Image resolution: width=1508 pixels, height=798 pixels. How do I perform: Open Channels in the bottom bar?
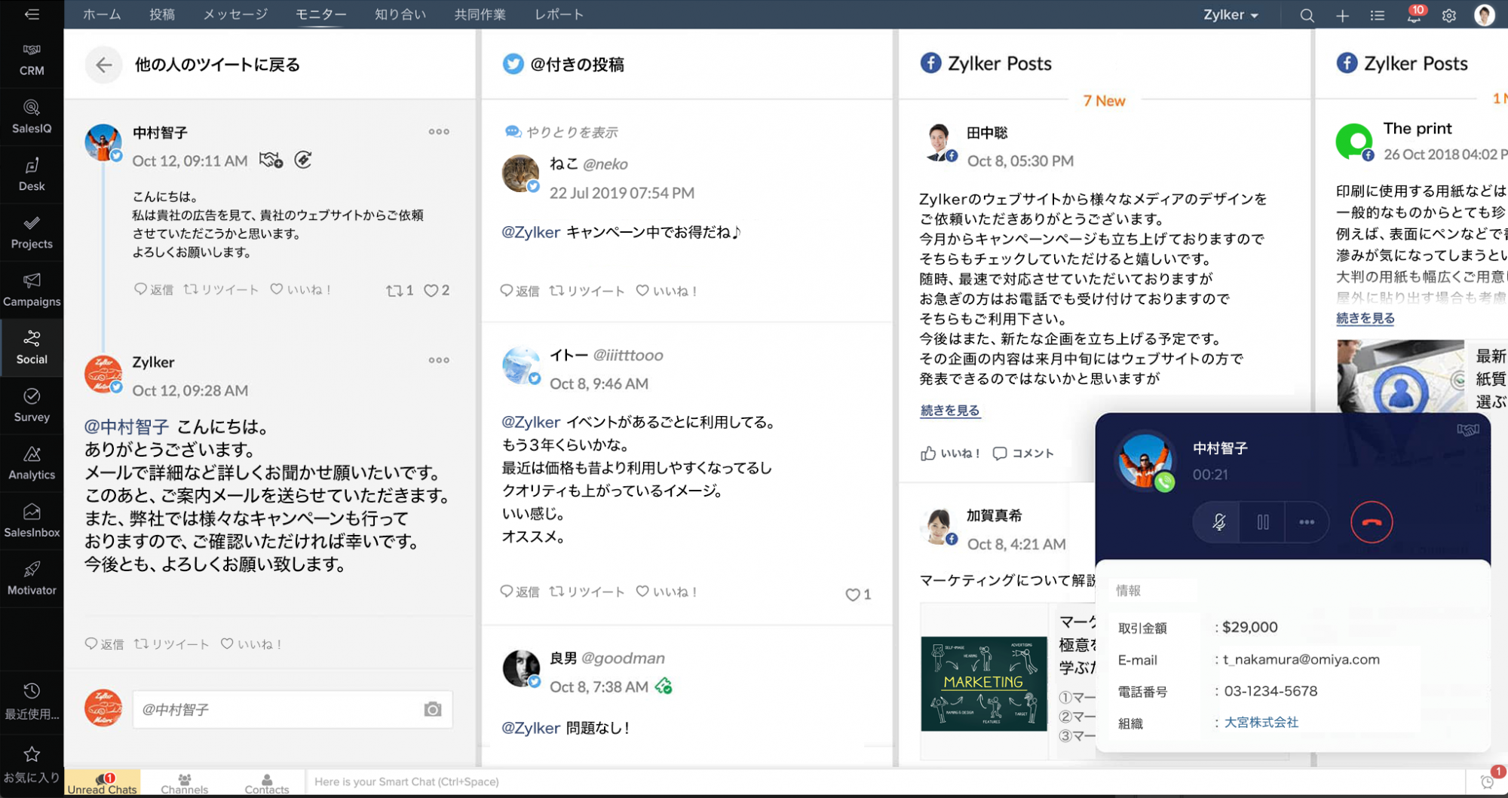(x=185, y=783)
